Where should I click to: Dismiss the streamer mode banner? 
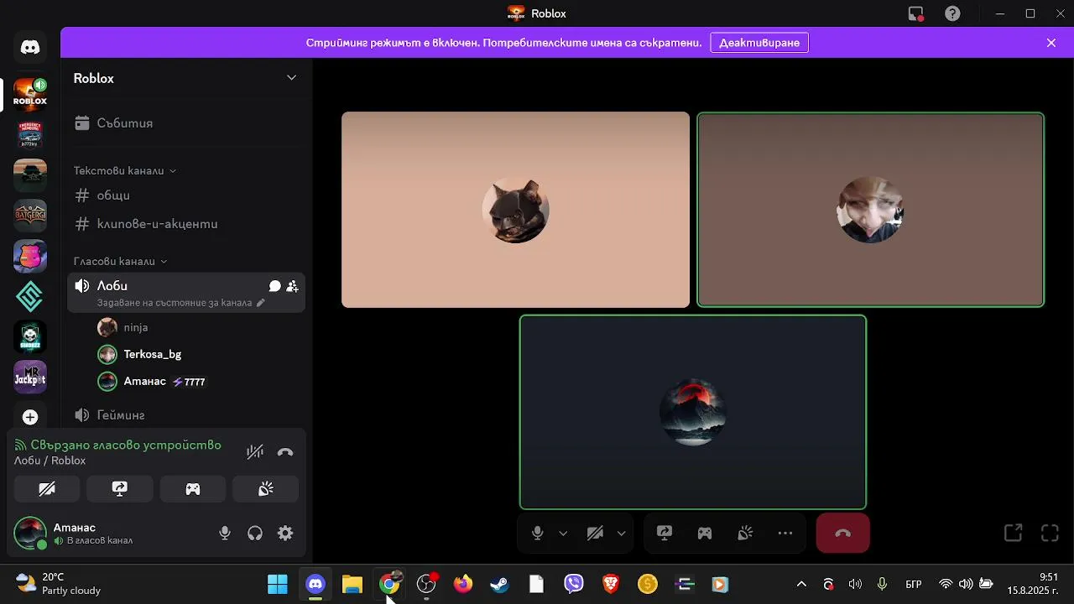[1051, 43]
